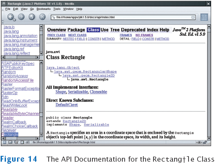This screenshot has width=215, height=164.
Task: Select the Tree tab in the navigation bar
Action: pos(115,30)
